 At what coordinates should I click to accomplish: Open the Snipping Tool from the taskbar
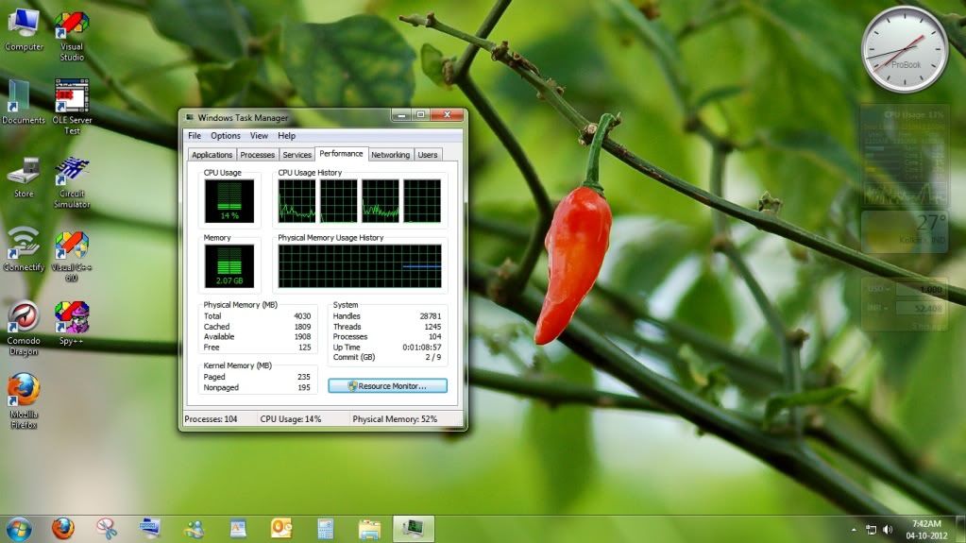(x=107, y=529)
